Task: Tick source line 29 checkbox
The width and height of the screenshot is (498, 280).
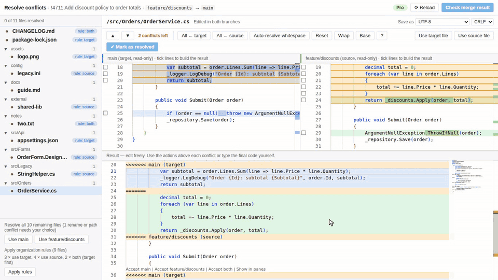Action: pyautogui.click(x=303, y=133)
